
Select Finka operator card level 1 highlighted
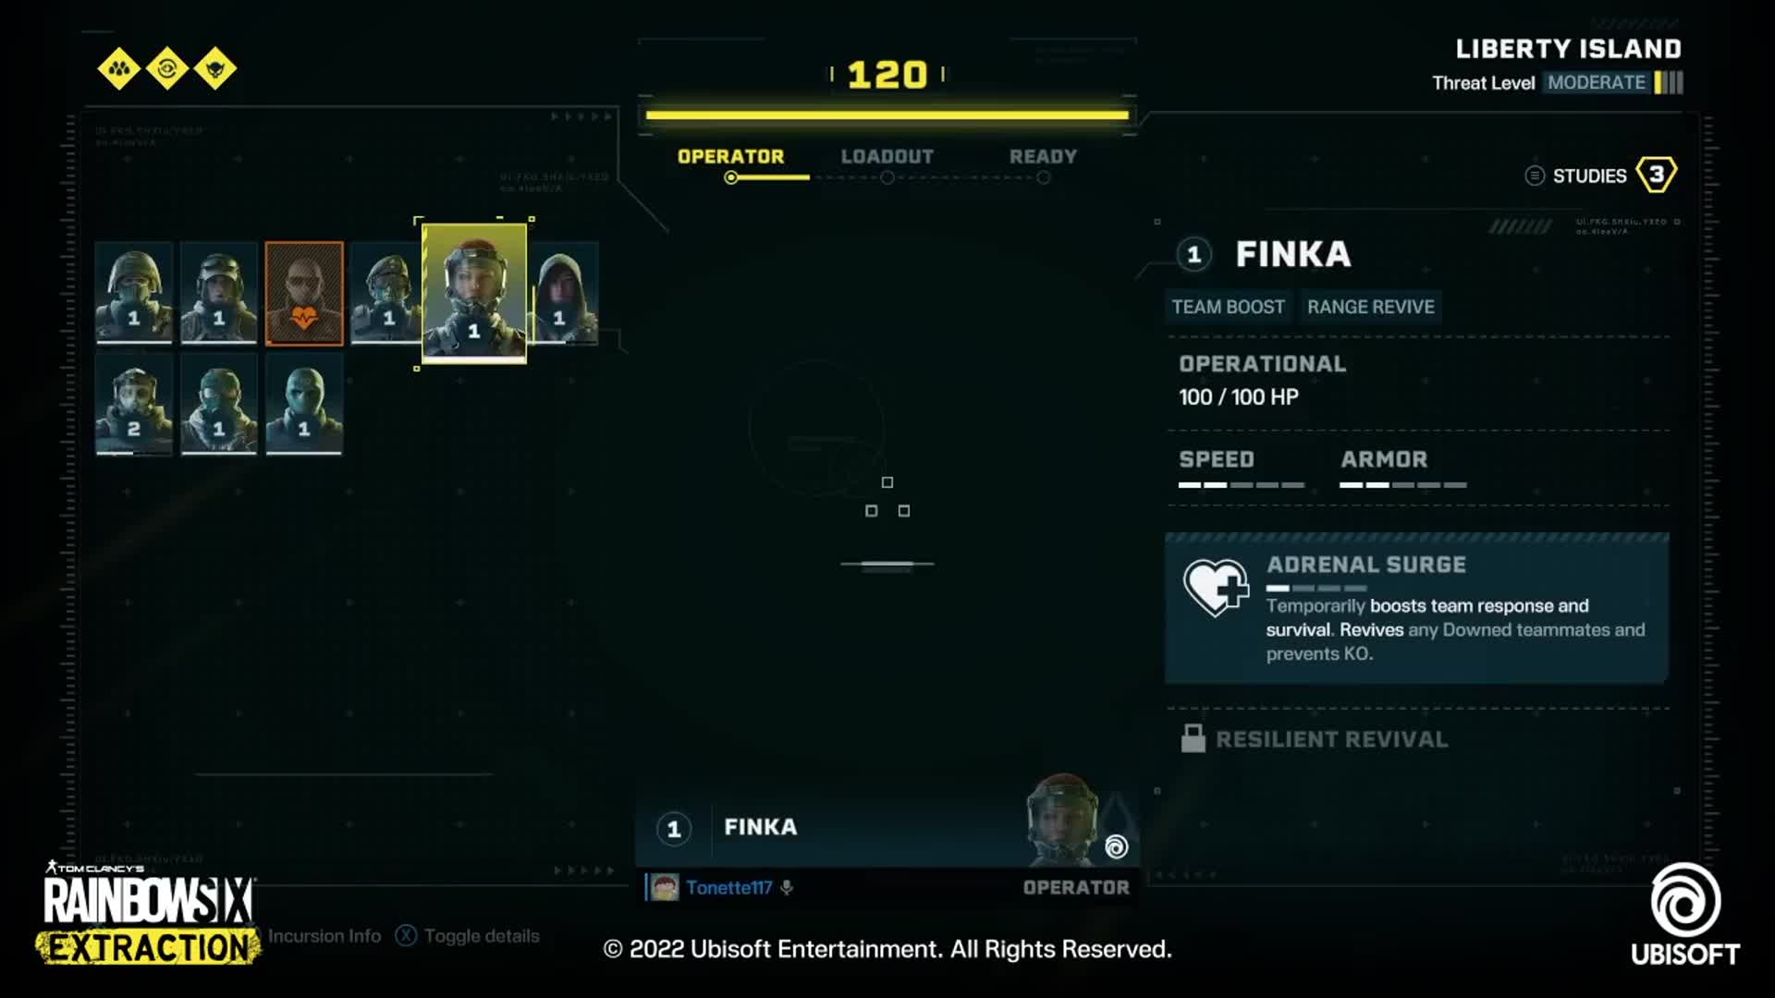474,292
